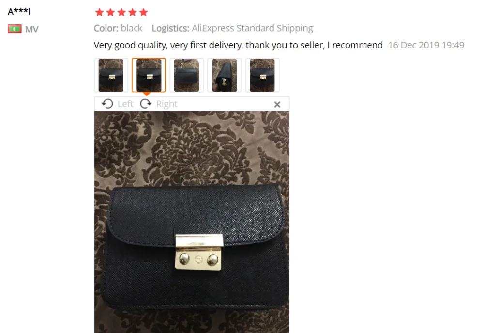Viewport: 484px width, 333px height.
Task: Click the rotate left arrow icon
Action: click(x=107, y=104)
